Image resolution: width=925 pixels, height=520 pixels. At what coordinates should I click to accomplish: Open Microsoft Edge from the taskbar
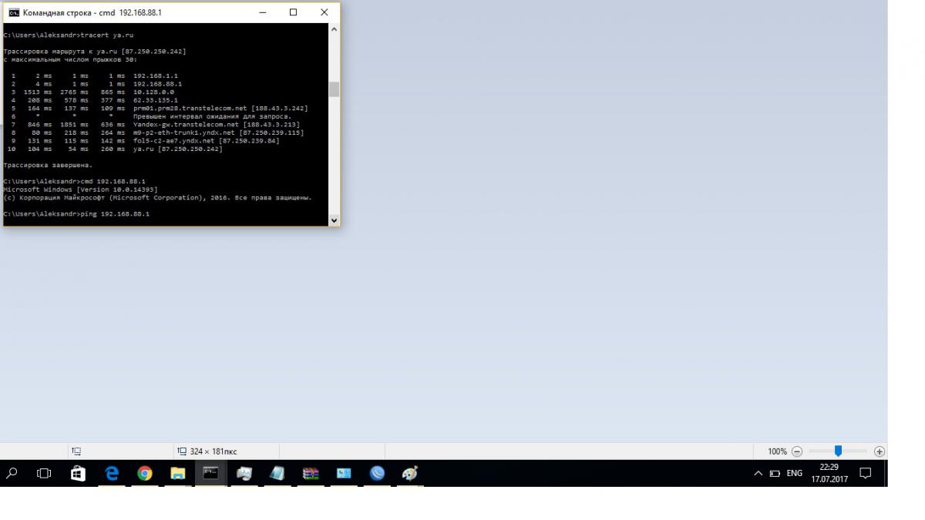[112, 474]
